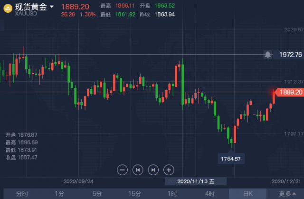The width and height of the screenshot is (304, 199).
Task: Jump to the earliest candle with the skip-back button
Action: [138, 170]
